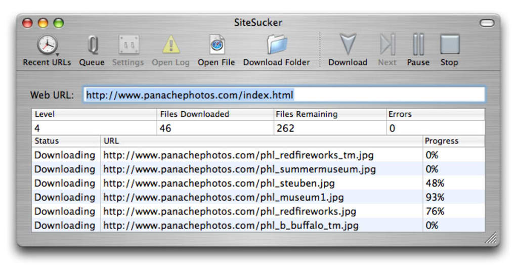Screen dimensions: 516x271
Task: Click the Progress column header
Action: click(453, 141)
